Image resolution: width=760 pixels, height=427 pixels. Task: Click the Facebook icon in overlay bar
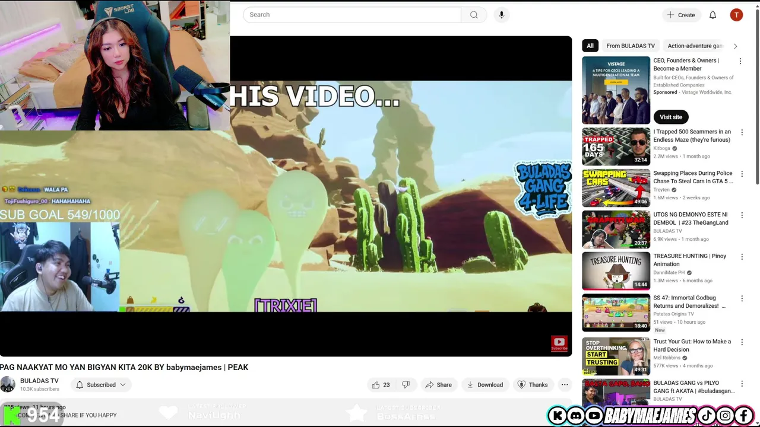744,416
